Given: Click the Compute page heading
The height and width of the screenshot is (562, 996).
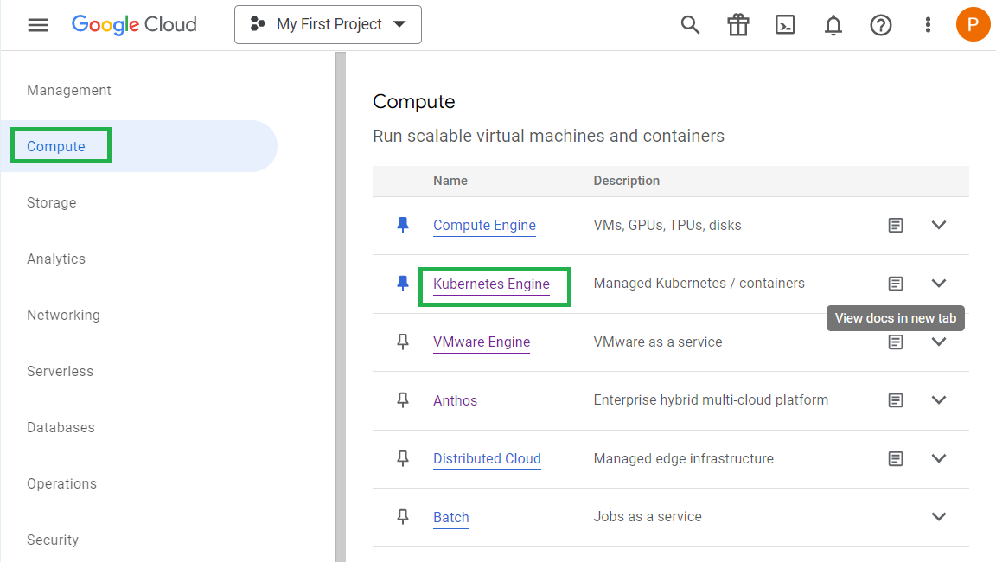Looking at the screenshot, I should (413, 102).
